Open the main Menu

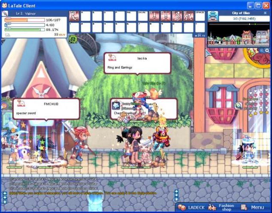(253, 207)
